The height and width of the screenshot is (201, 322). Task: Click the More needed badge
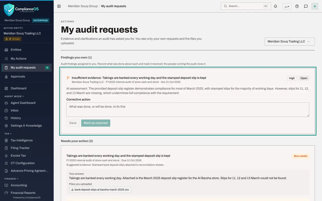(301, 156)
